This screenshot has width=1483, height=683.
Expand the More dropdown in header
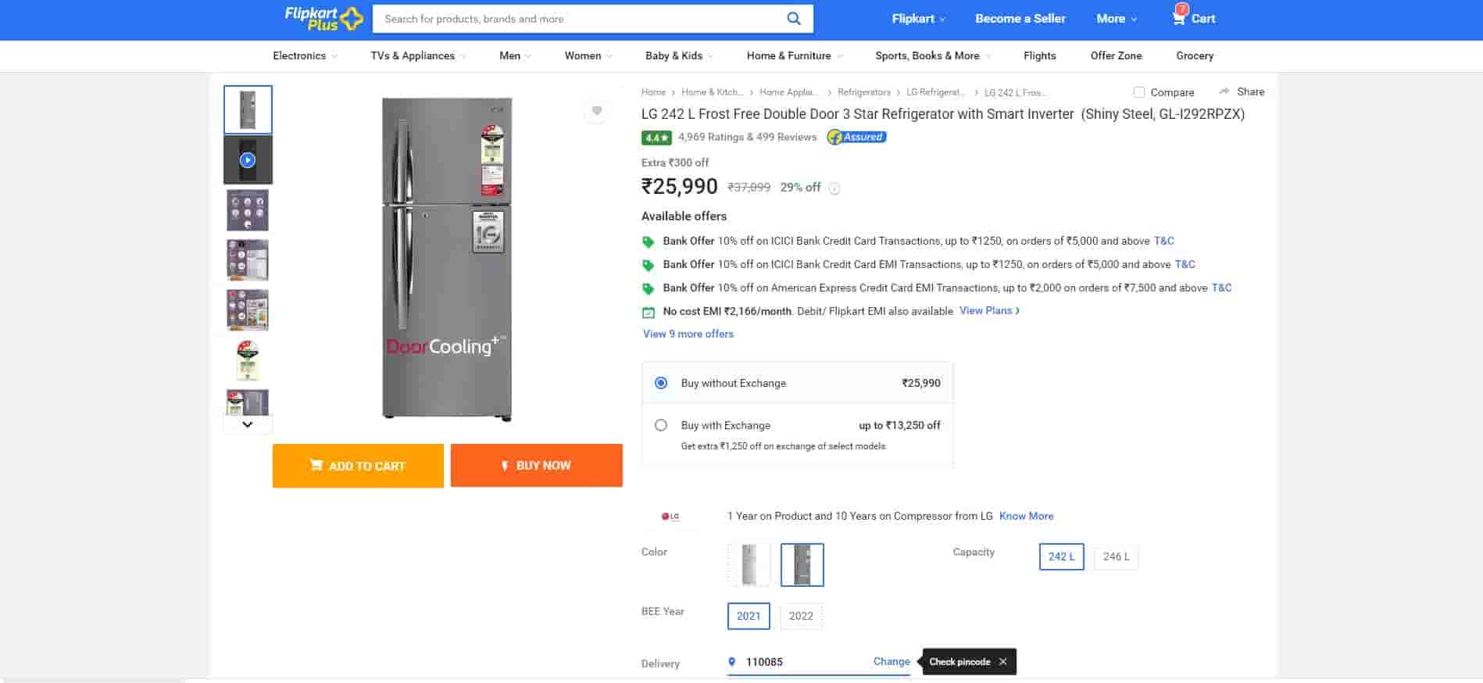pyautogui.click(x=1116, y=19)
